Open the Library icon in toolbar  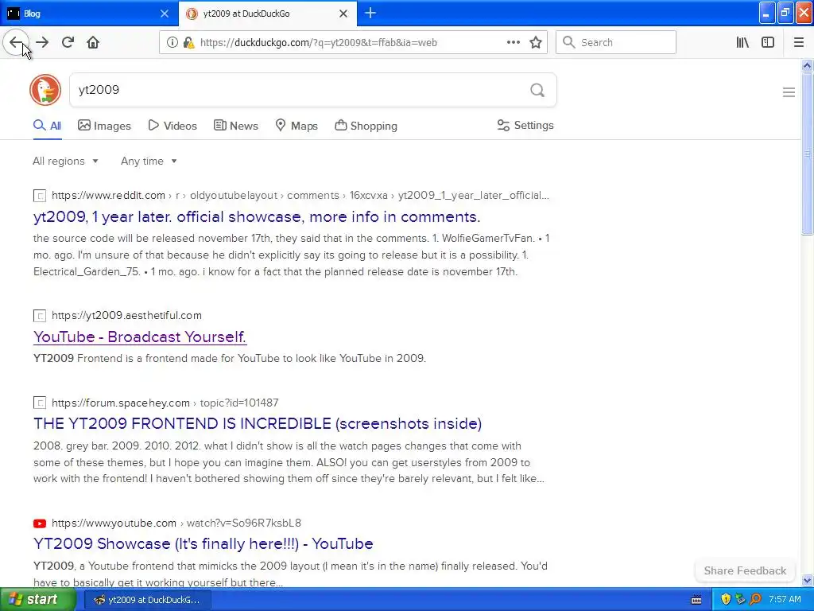[x=742, y=43]
